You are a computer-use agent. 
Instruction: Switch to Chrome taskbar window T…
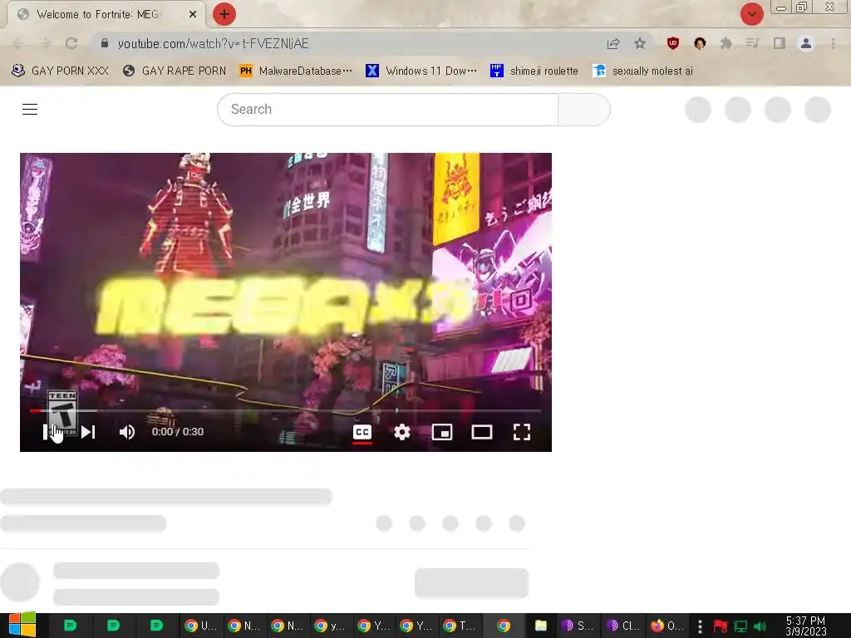[460, 626]
